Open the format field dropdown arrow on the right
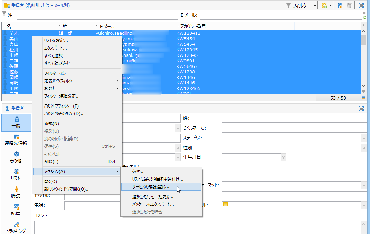 (364, 185)
